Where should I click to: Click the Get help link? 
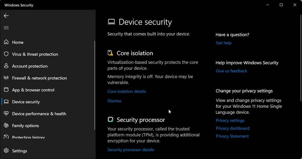[224, 43]
